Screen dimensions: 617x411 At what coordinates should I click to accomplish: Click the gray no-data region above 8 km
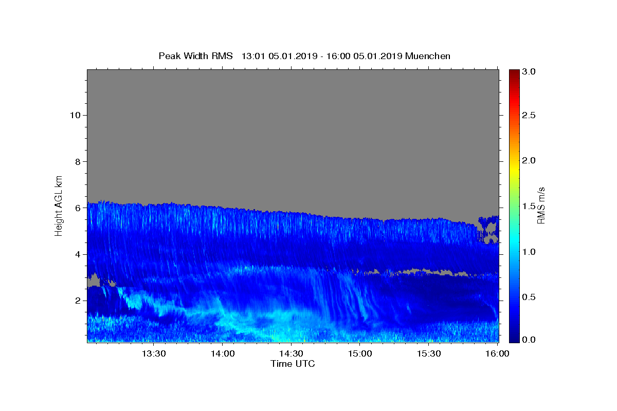pyautogui.click(x=293, y=116)
